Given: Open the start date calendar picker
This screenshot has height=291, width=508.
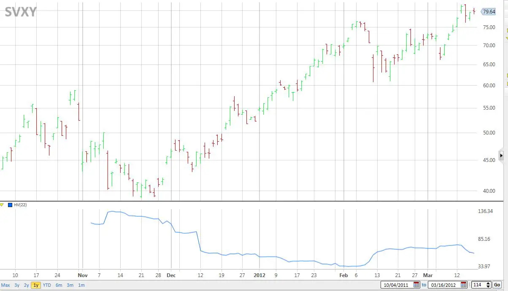Looking at the screenshot, I should pos(416,285).
